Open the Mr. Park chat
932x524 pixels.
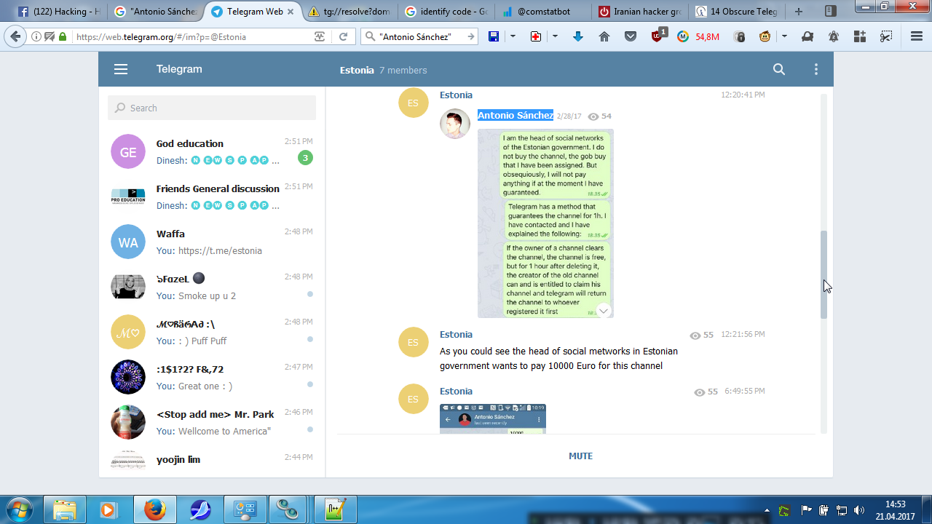(212, 422)
